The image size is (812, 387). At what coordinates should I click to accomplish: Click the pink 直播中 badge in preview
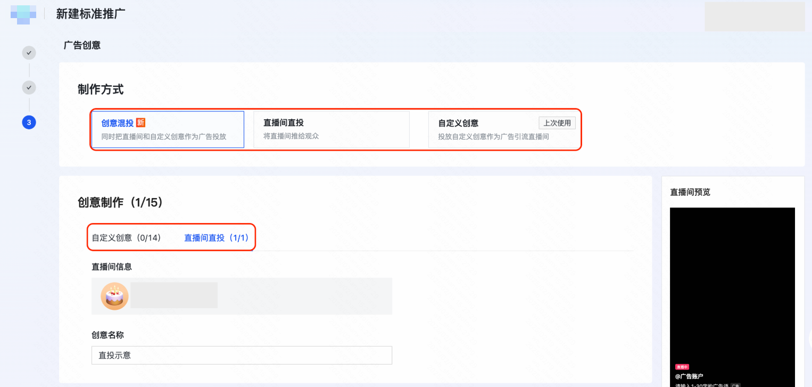tap(682, 367)
